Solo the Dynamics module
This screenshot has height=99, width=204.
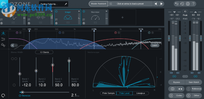[29, 23]
